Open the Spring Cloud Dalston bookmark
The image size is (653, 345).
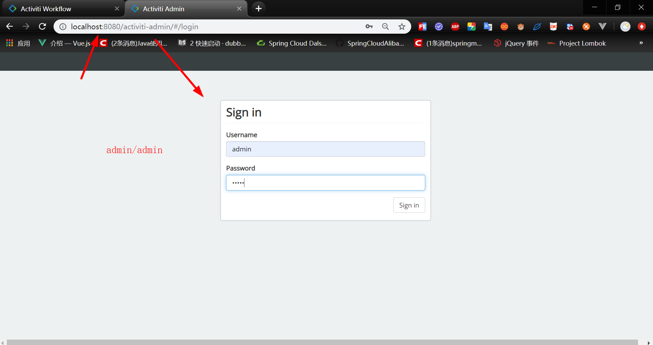point(292,43)
